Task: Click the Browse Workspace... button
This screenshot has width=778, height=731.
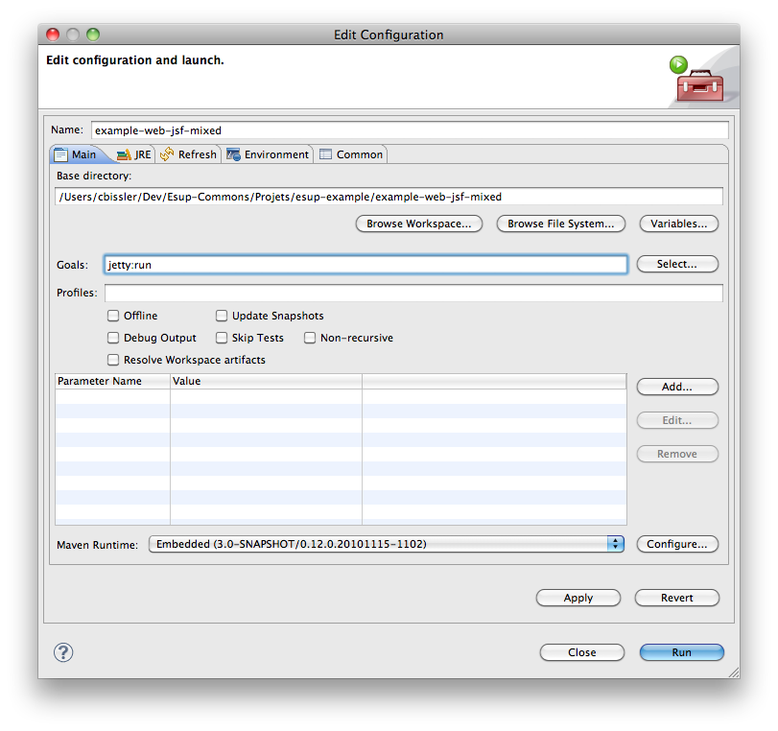Action: pos(418,224)
